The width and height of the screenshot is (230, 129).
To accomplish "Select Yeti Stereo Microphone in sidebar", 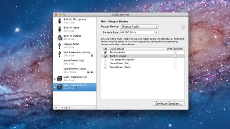I will pyautogui.click(x=75, y=54).
